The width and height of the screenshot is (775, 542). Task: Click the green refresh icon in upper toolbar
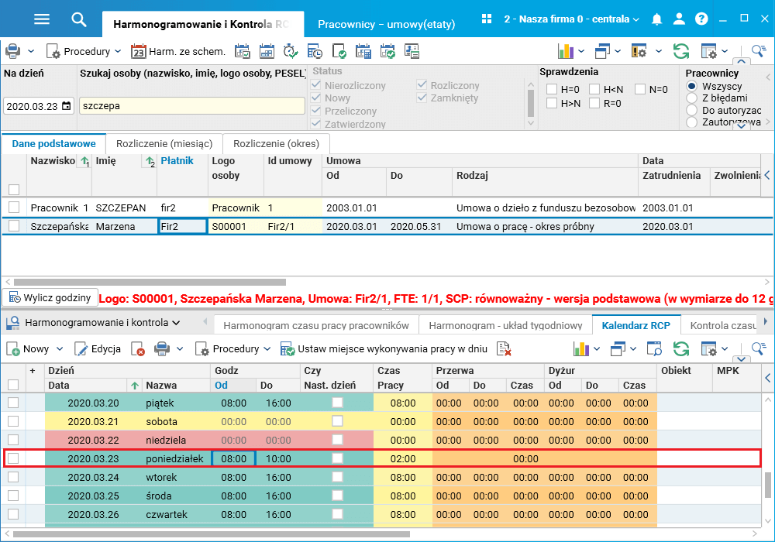click(x=681, y=52)
